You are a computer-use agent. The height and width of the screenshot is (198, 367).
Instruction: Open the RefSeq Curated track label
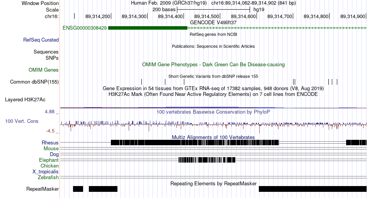tap(41, 40)
